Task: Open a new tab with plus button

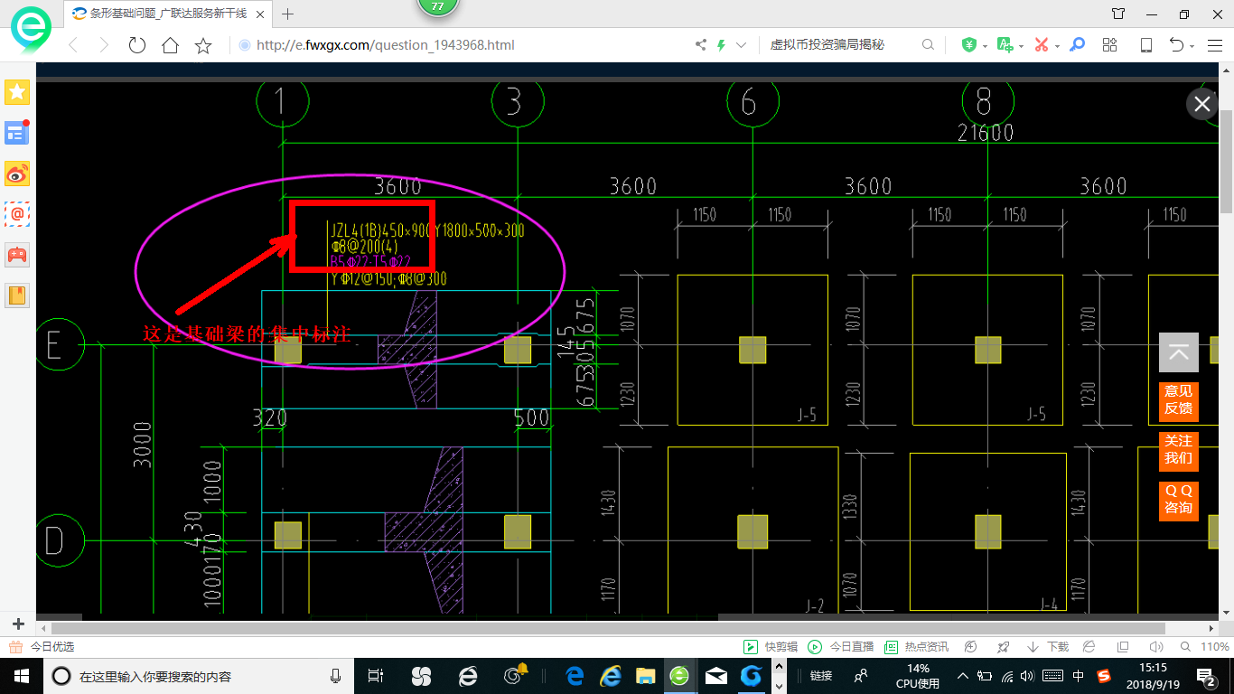Action: click(x=288, y=14)
